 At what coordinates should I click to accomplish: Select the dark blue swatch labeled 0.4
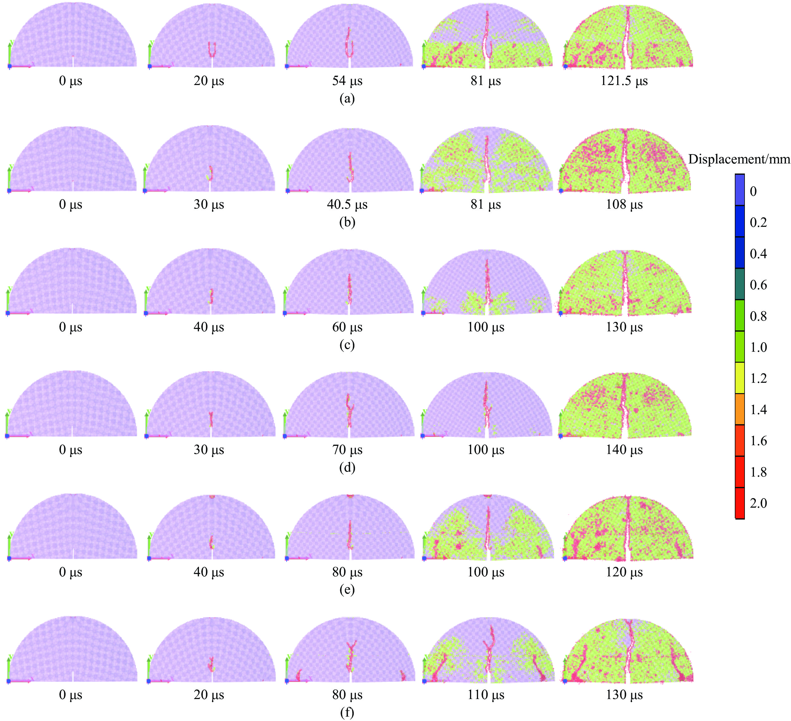point(740,253)
